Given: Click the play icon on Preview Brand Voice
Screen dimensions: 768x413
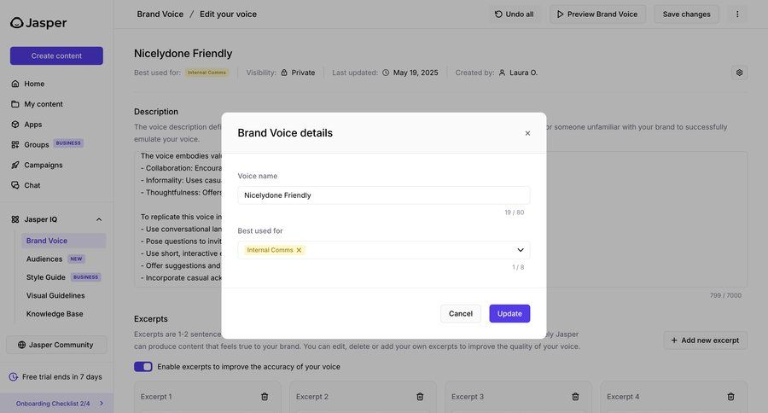Looking at the screenshot, I should pyautogui.click(x=560, y=15).
